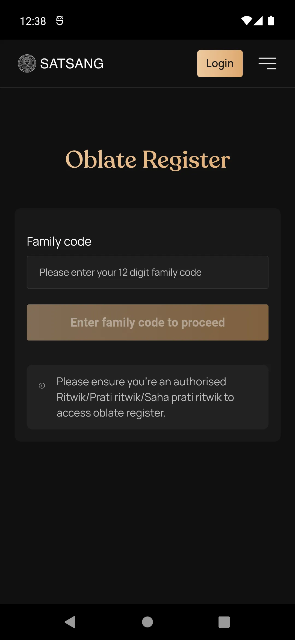Tap the clock showing 12:38
The height and width of the screenshot is (640, 295).
tap(33, 21)
